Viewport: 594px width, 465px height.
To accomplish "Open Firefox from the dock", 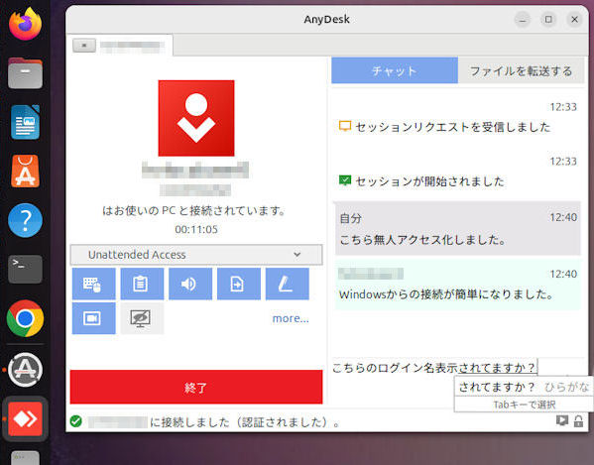I will [x=25, y=24].
